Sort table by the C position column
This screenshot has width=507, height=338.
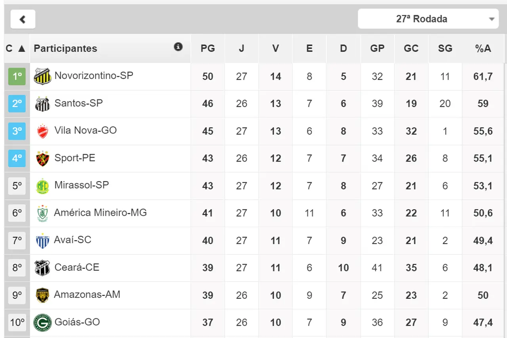pos(16,48)
